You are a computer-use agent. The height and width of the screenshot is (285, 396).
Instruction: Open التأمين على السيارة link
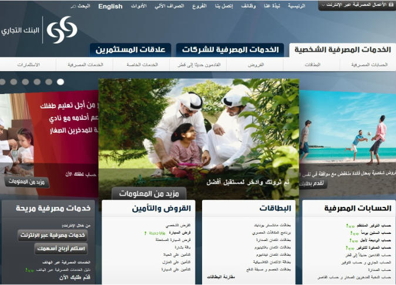click(x=176, y=270)
